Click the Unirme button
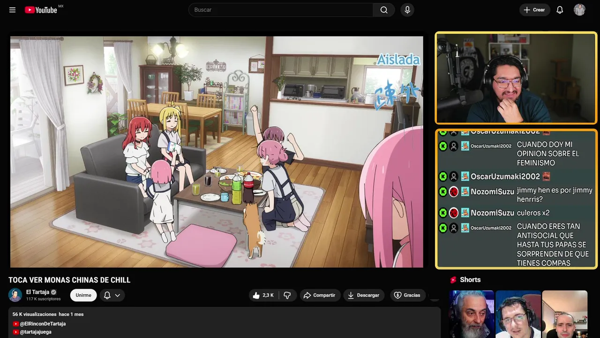Image resolution: width=600 pixels, height=338 pixels. [83, 295]
